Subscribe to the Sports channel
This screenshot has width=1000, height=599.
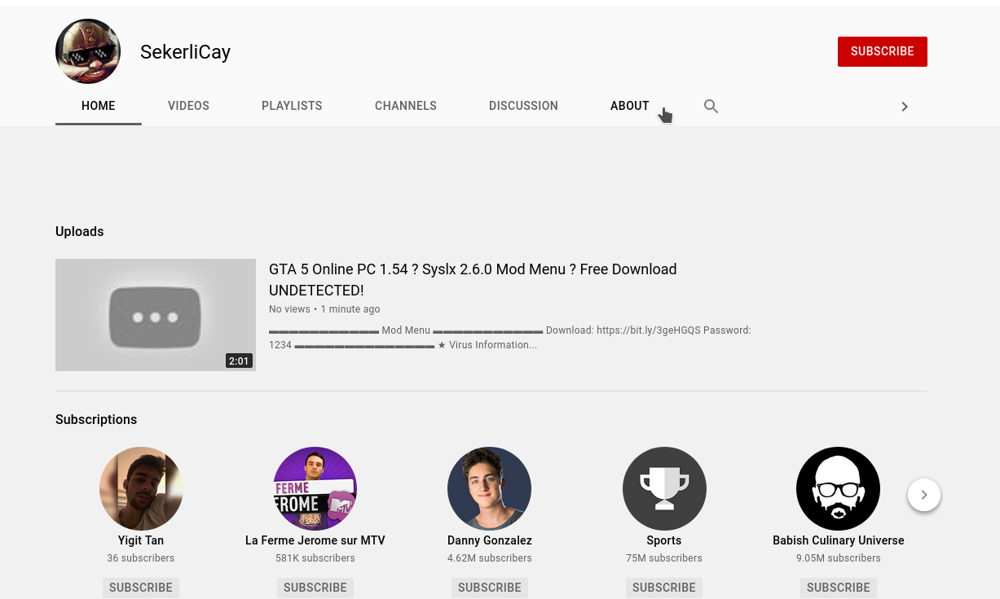[664, 588]
